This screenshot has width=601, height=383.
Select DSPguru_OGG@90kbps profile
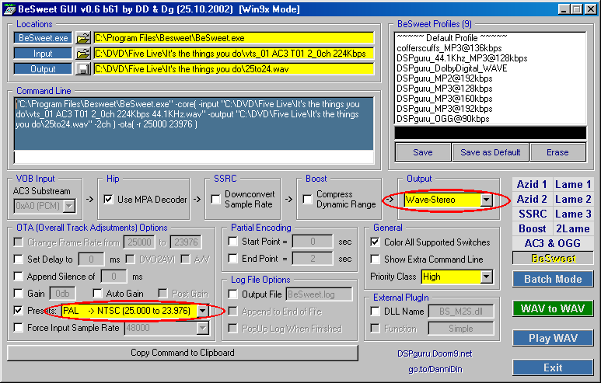[x=491, y=119]
